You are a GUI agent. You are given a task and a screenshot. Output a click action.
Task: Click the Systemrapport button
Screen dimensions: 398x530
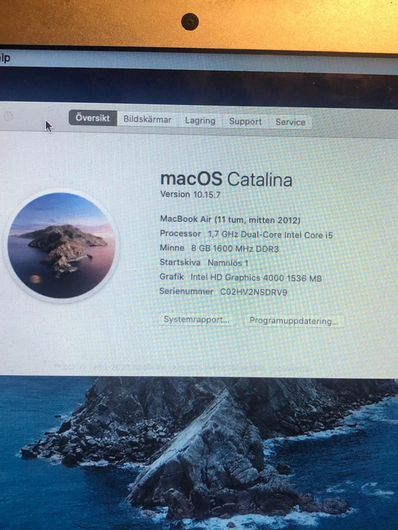pyautogui.click(x=197, y=320)
